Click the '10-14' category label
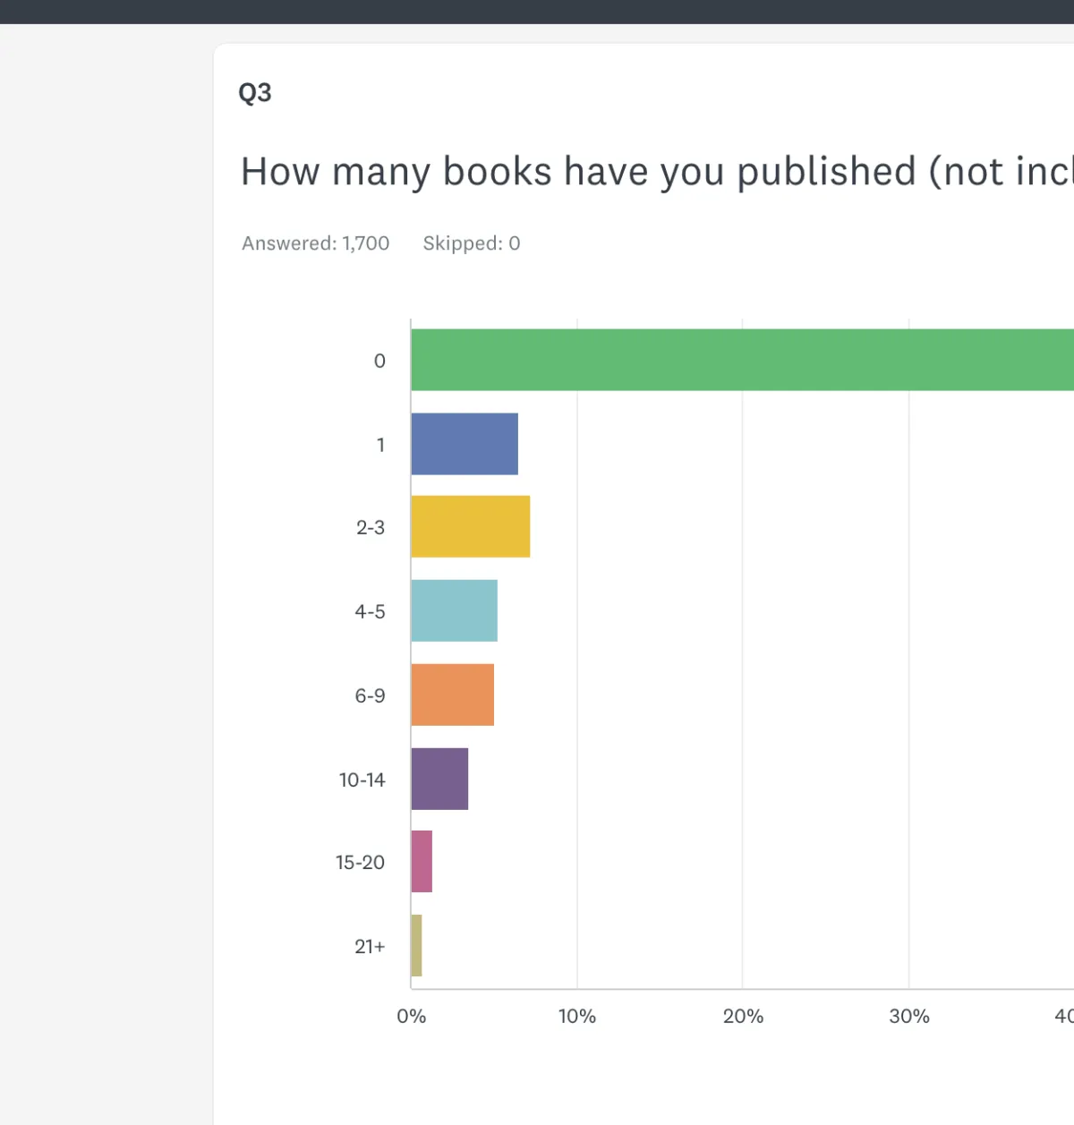1074x1125 pixels. point(362,780)
